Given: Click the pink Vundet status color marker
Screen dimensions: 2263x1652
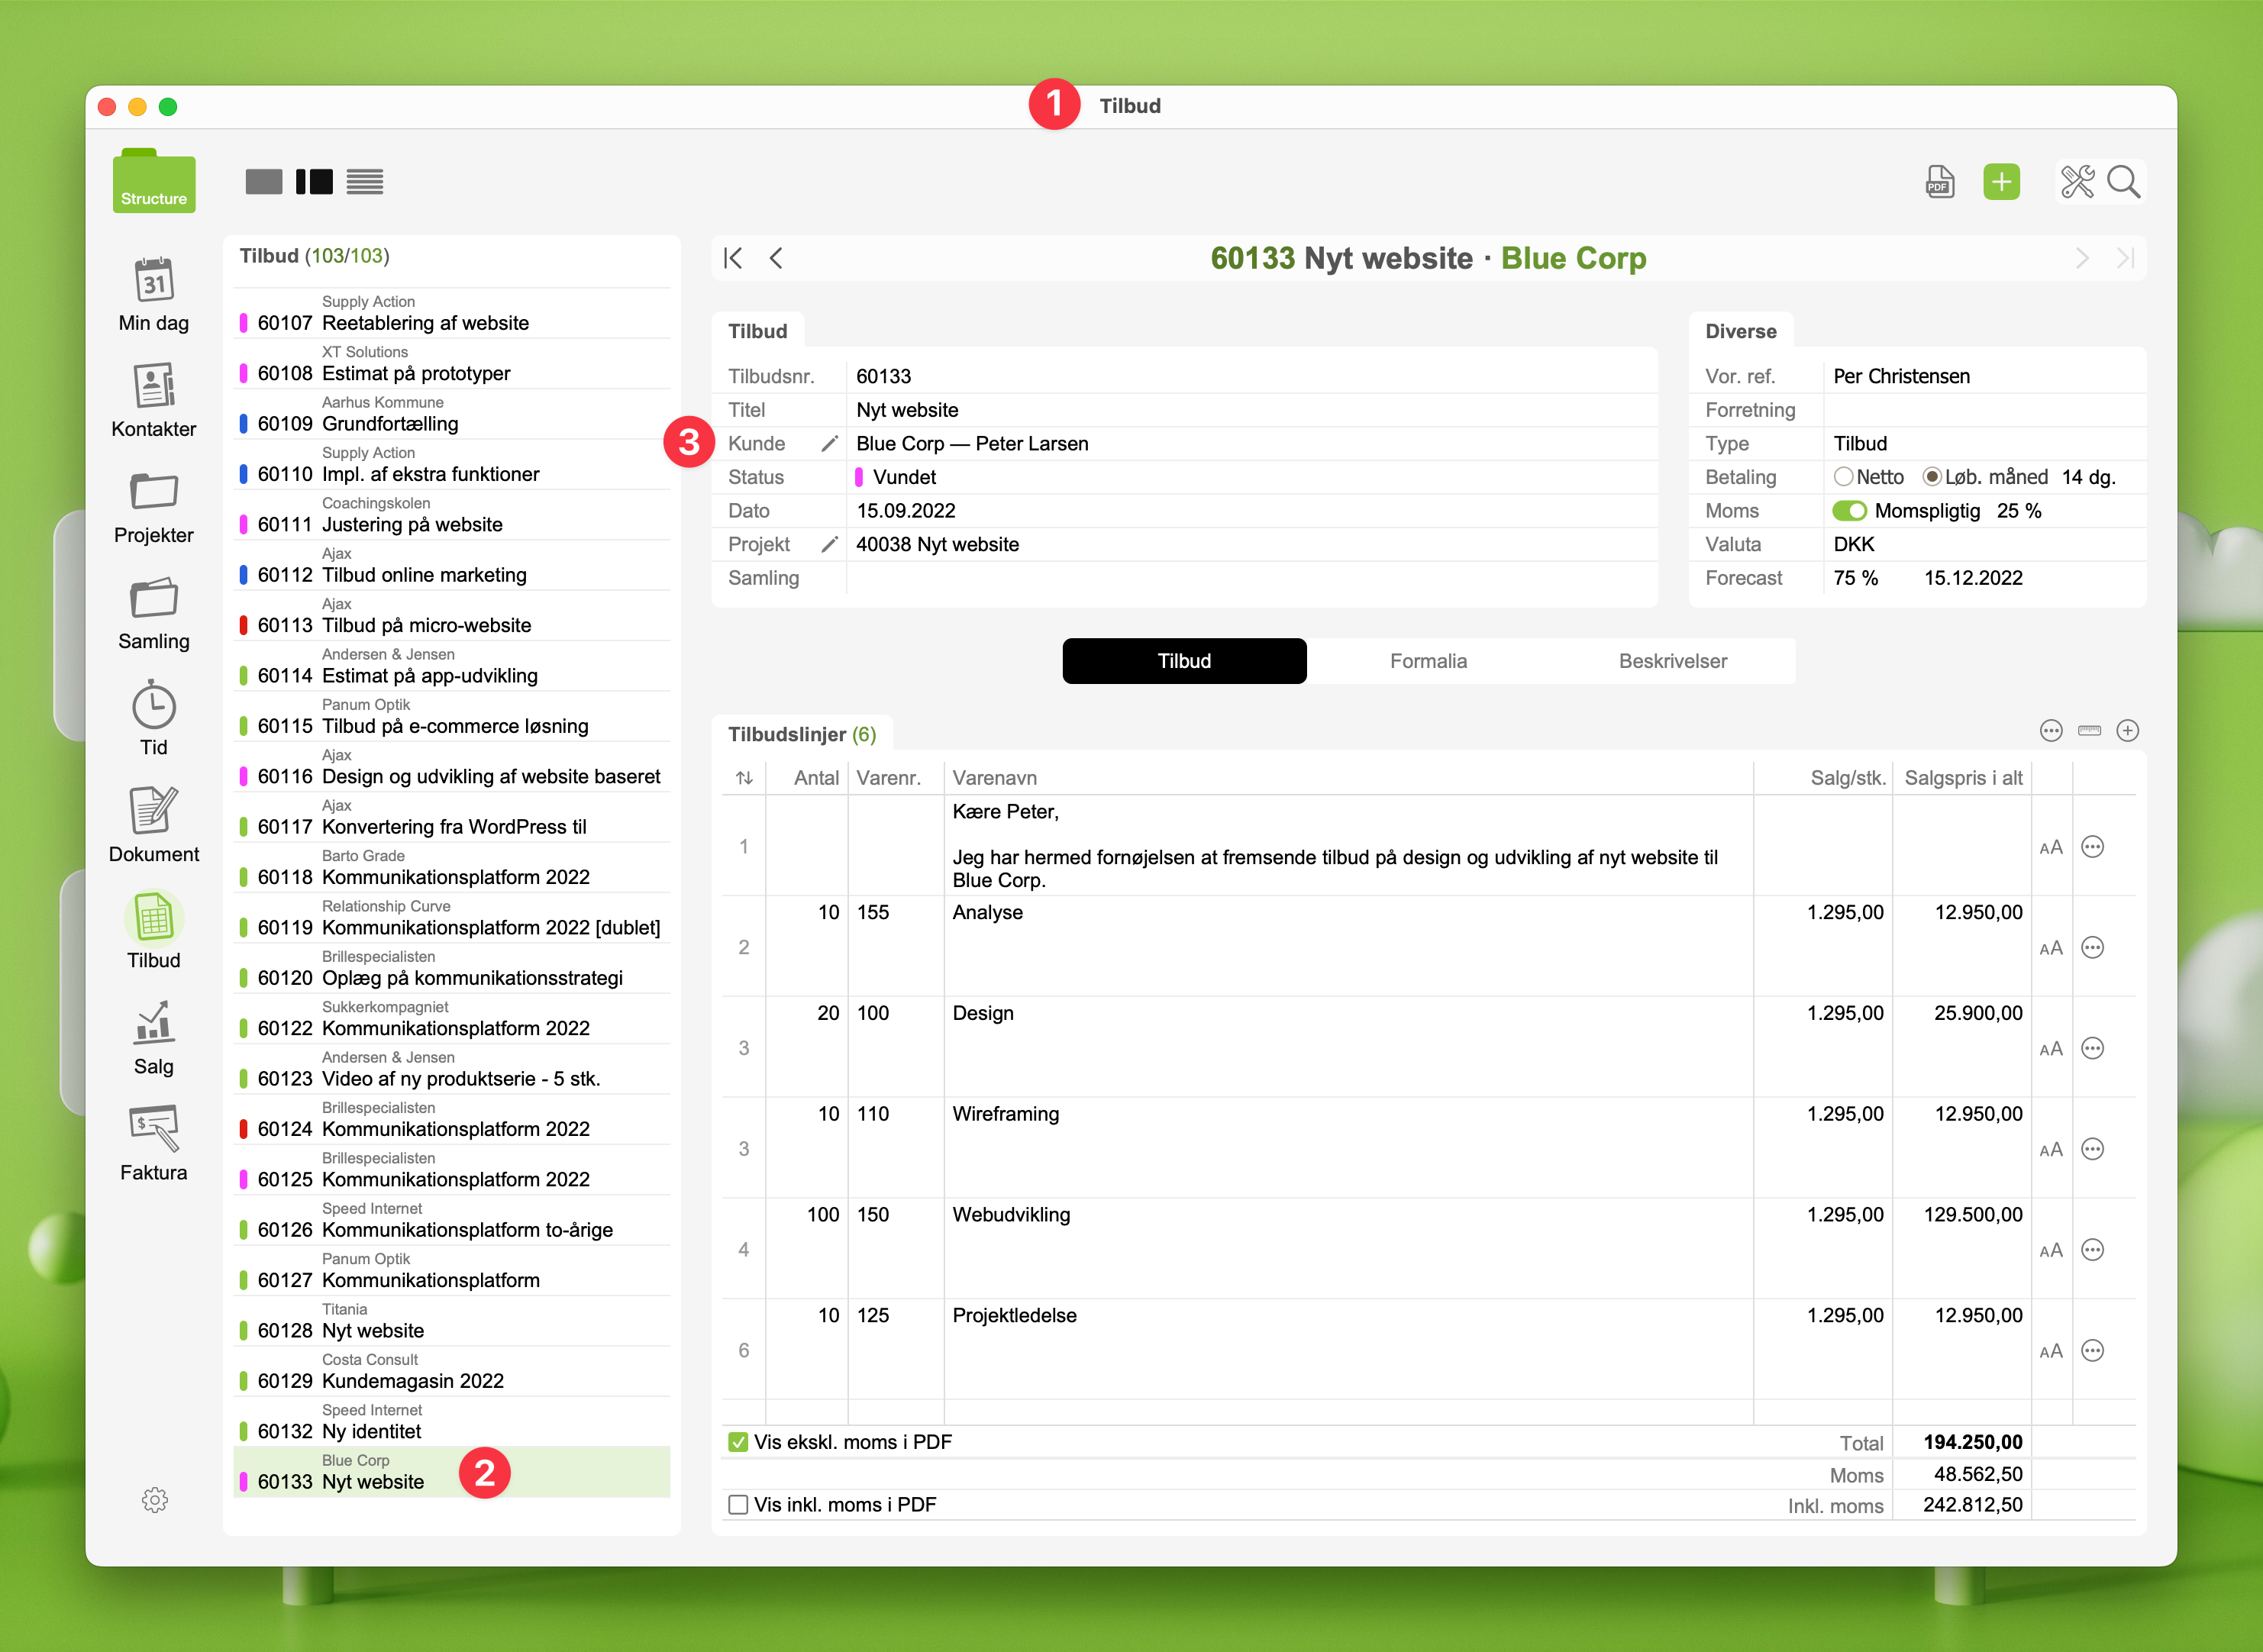Looking at the screenshot, I should pos(859,477).
